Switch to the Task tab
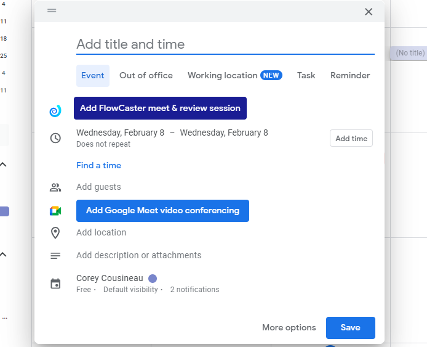The image size is (427, 347). (x=306, y=76)
